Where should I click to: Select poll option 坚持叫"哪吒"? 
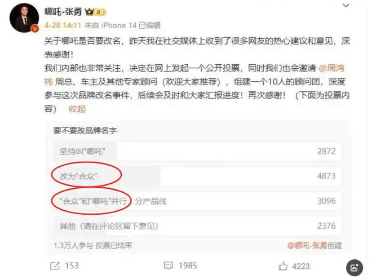pyautogui.click(x=198, y=151)
